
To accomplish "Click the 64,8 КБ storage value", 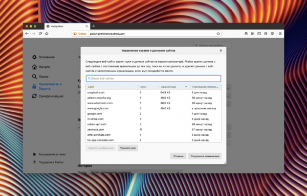I will pos(165,92).
